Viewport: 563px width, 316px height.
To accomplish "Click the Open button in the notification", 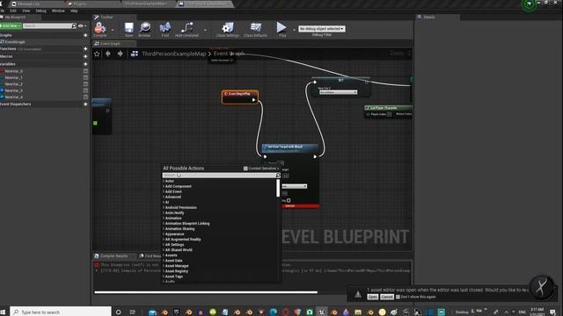I will pos(373,297).
